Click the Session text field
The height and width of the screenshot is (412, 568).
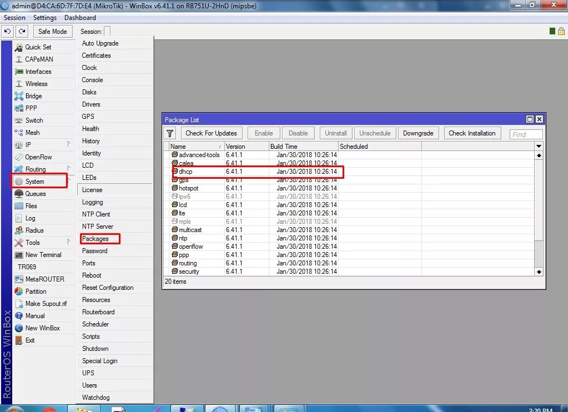coord(107,32)
